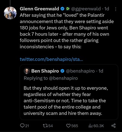Click the green affiliate badge next to the name
This screenshot has width=122, height=132.
68,9
